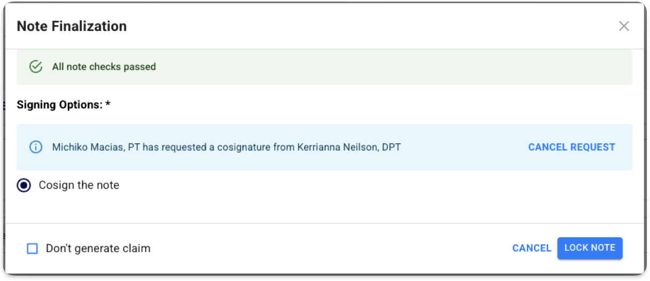Close the Note Finalization dialog
Image resolution: width=650 pixels, height=281 pixels.
click(x=623, y=26)
